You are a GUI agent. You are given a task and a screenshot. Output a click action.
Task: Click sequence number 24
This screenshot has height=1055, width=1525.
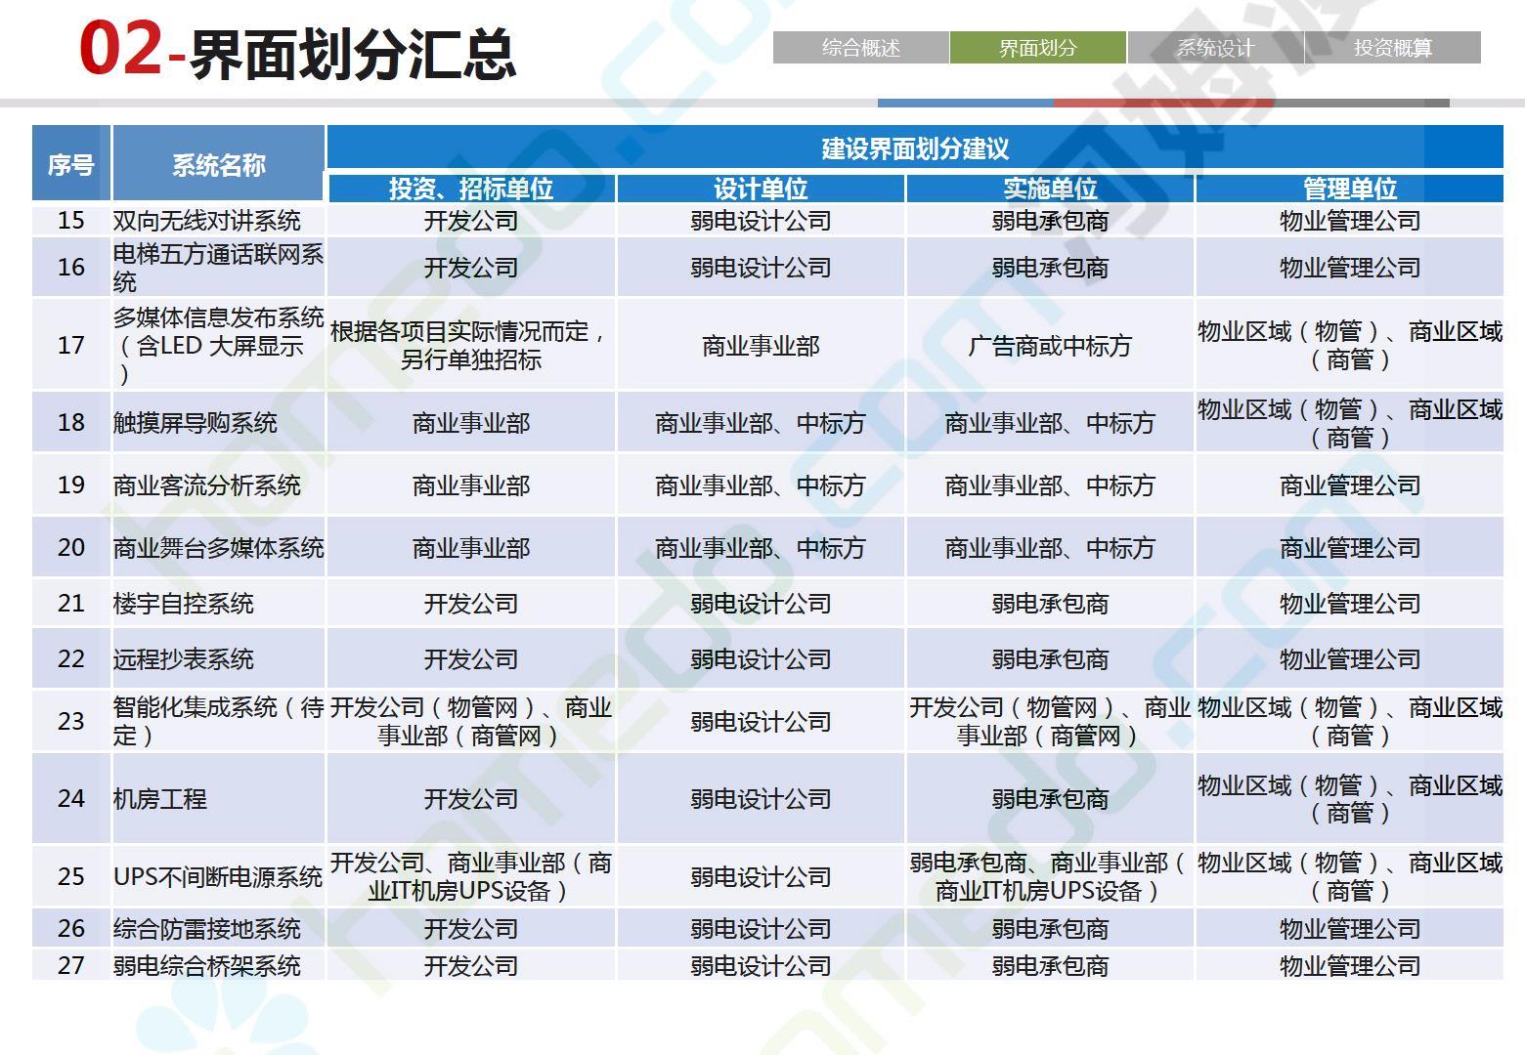coord(71,799)
